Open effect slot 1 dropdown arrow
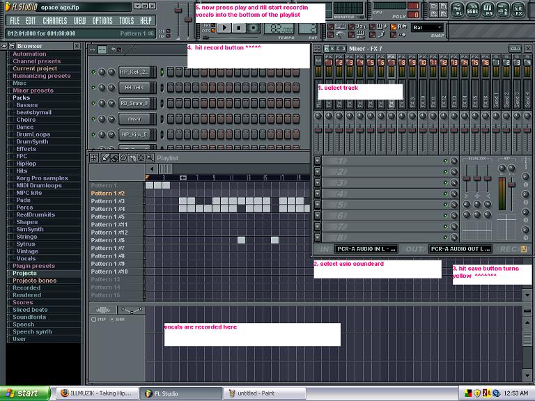Viewport: 535px width, 401px height. click(x=318, y=161)
